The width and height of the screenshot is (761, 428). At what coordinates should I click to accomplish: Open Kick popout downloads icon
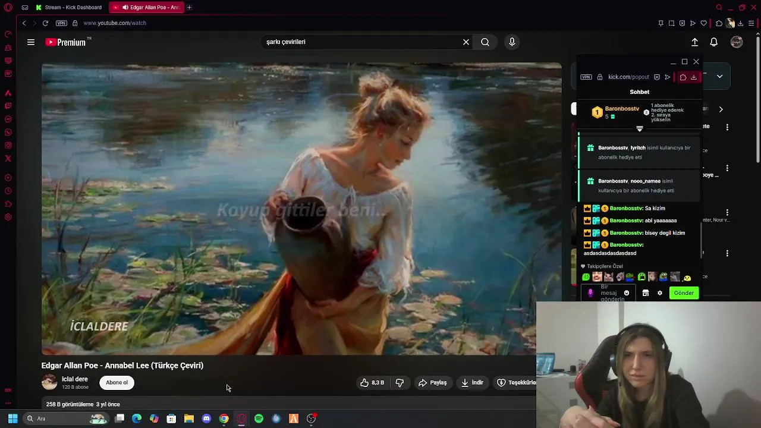point(693,77)
